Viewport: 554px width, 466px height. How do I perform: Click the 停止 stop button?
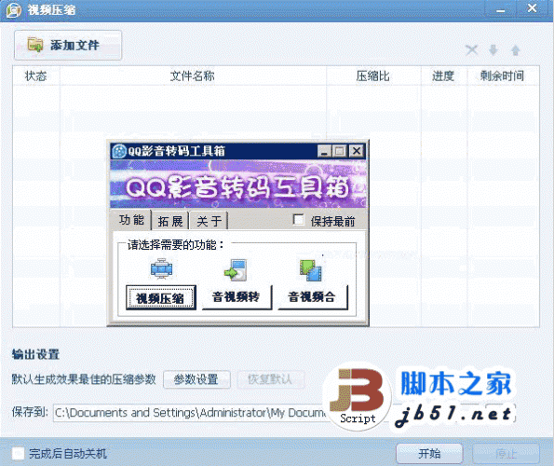point(506,453)
